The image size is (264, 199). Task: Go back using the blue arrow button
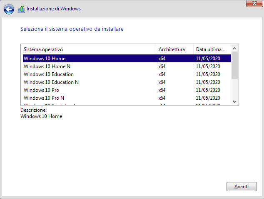9,9
